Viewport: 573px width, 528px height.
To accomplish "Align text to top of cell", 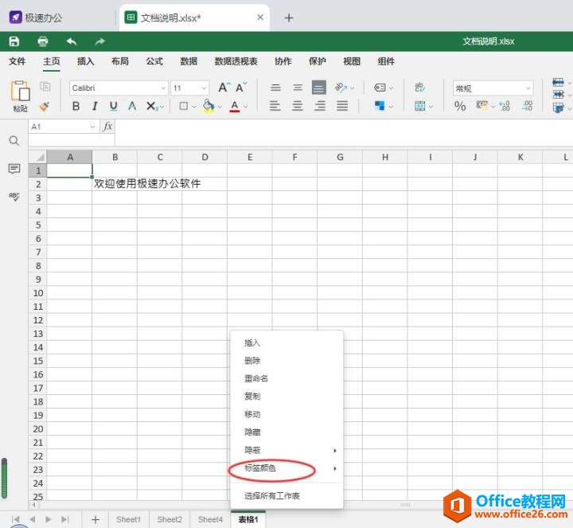I will tap(275, 88).
